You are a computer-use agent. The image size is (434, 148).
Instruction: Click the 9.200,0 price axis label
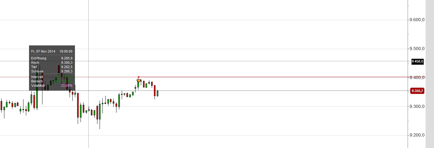pos(417,135)
